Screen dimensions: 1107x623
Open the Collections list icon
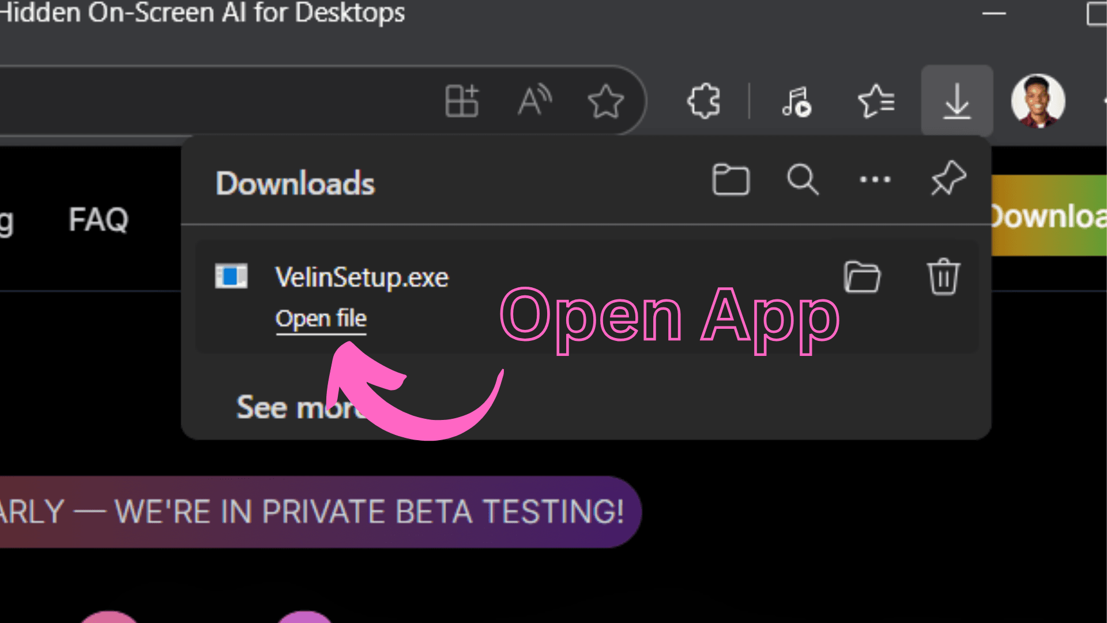click(x=876, y=101)
